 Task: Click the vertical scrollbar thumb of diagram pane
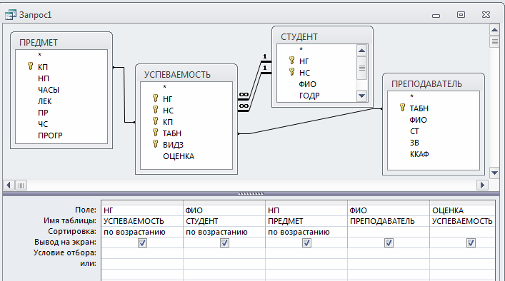coord(494,42)
